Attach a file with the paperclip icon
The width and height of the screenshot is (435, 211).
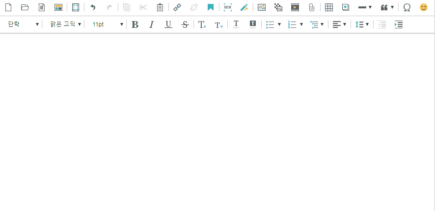click(x=311, y=7)
